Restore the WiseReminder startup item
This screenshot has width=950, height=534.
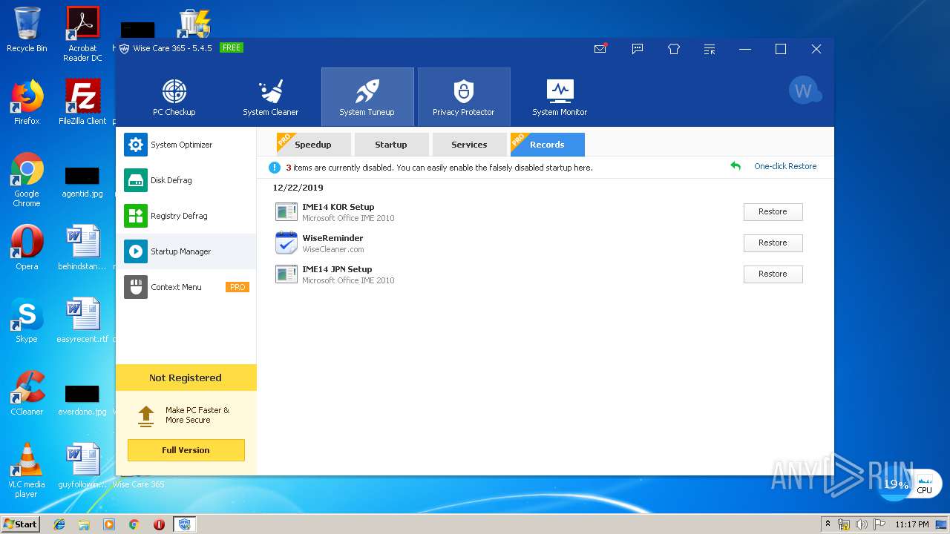[x=773, y=243]
